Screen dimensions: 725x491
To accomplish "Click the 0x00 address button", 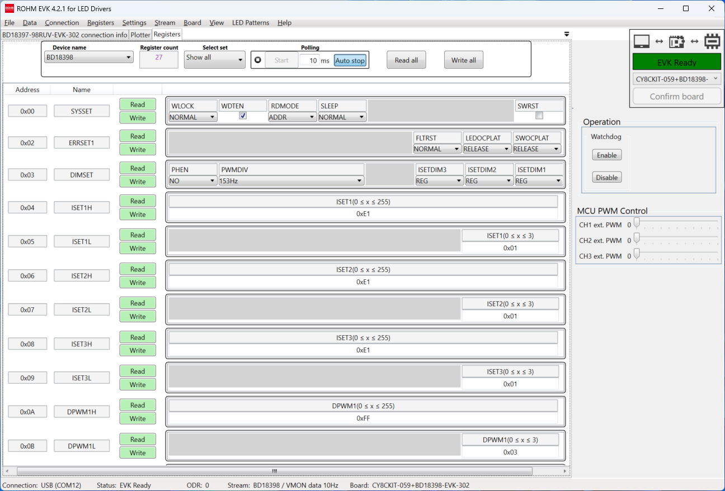I will [x=27, y=111].
